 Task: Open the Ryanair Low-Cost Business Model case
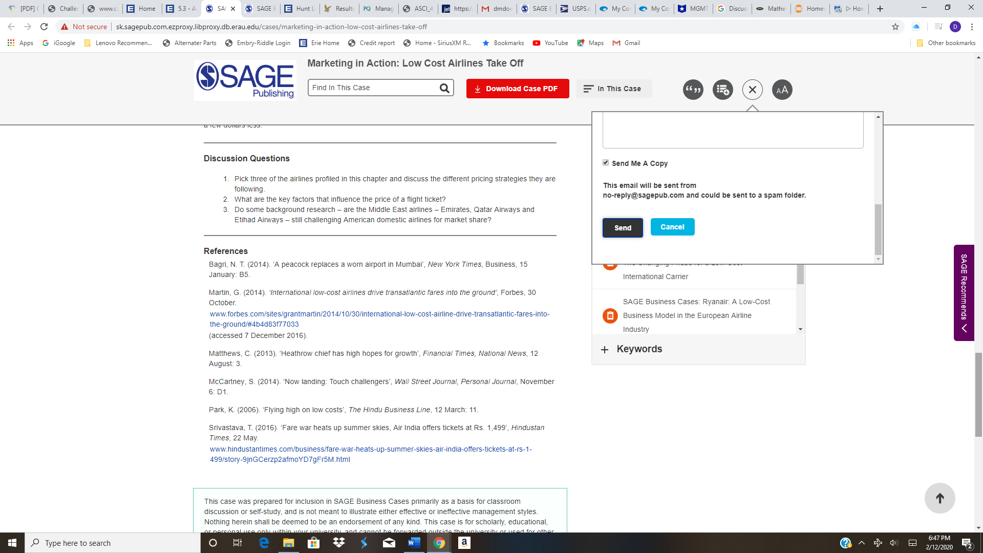(696, 315)
